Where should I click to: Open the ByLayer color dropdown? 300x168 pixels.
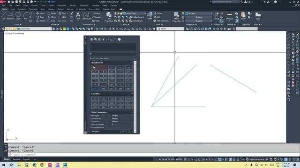pos(211,14)
